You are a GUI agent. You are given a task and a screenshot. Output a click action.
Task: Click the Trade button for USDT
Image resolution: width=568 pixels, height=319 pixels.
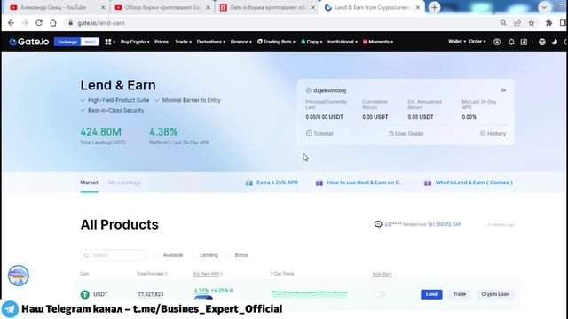[460, 294]
